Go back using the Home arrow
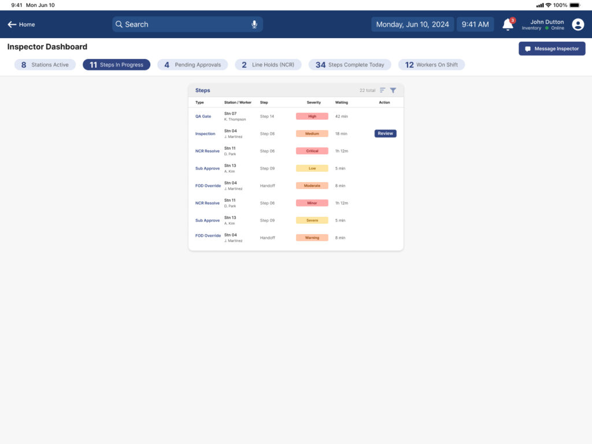 point(21,24)
